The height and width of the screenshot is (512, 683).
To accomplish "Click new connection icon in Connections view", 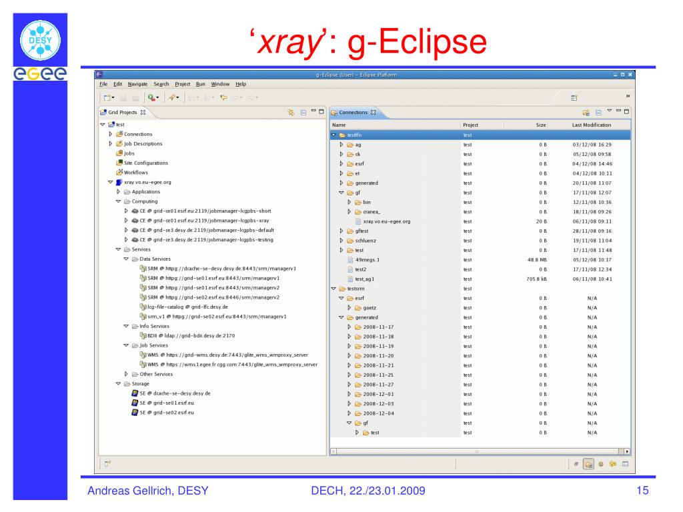I will (x=586, y=112).
